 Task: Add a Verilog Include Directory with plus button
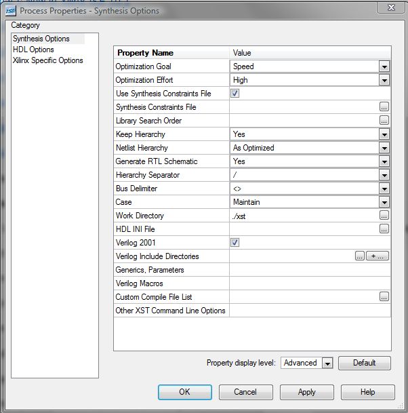378,256
